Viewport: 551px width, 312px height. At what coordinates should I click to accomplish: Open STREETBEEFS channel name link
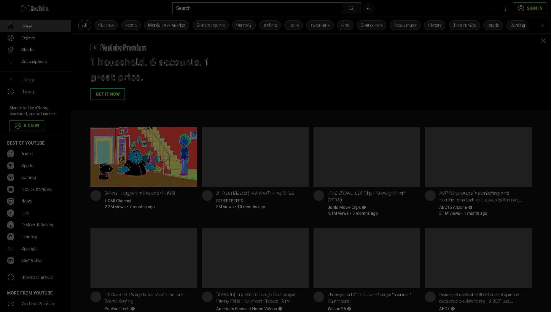pos(230,201)
